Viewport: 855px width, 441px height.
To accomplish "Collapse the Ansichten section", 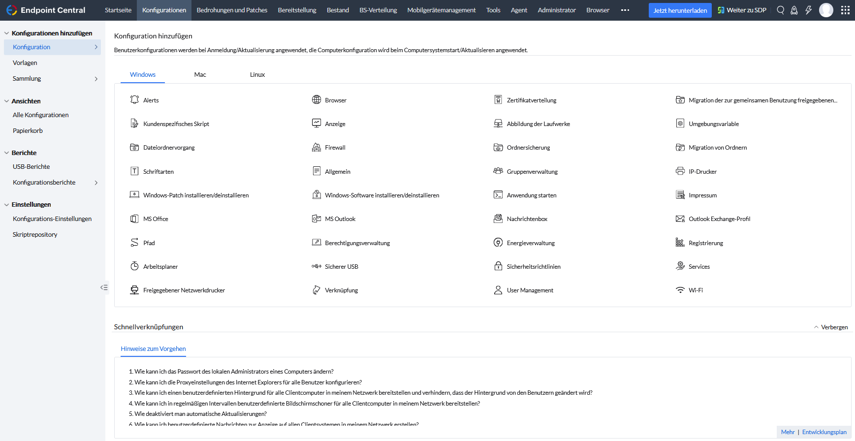I will [x=6, y=101].
